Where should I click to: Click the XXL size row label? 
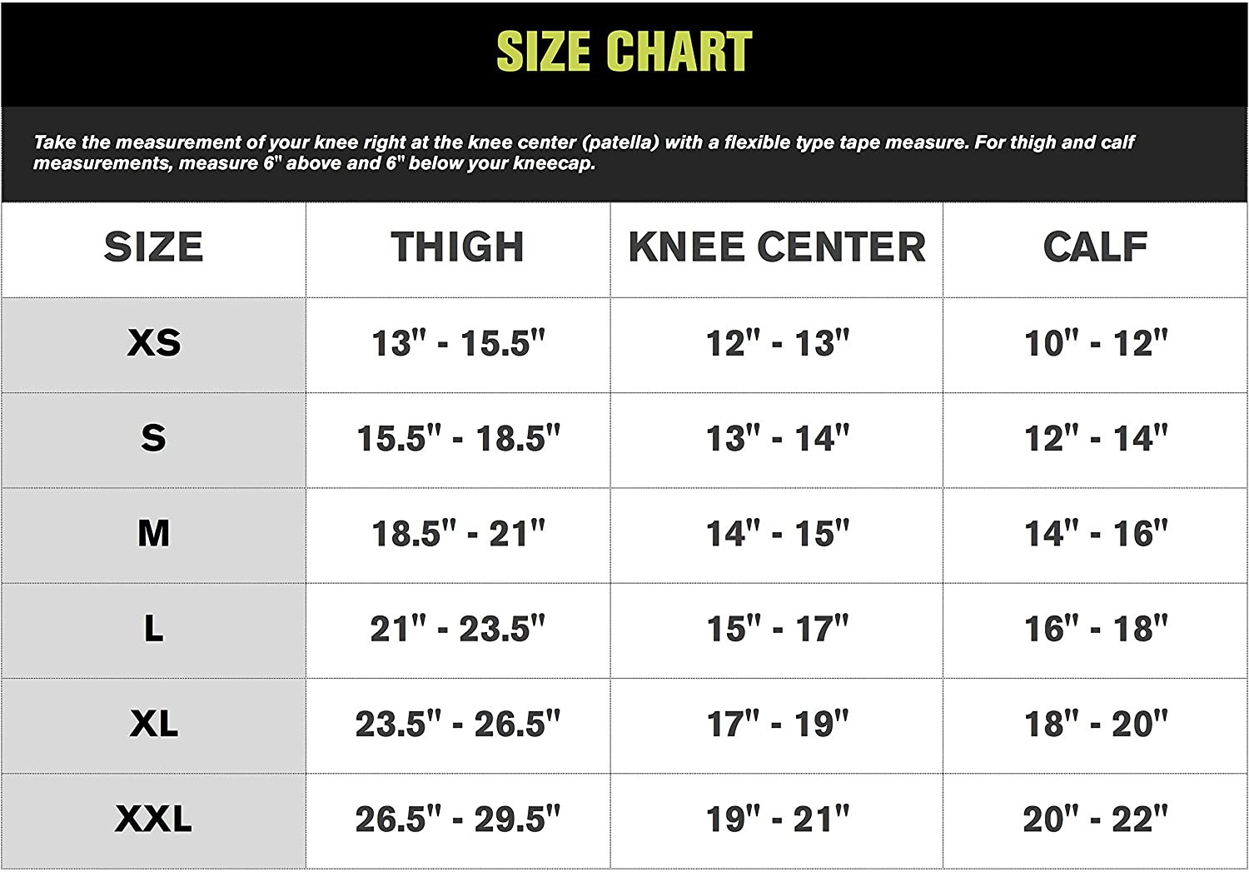coord(154,819)
